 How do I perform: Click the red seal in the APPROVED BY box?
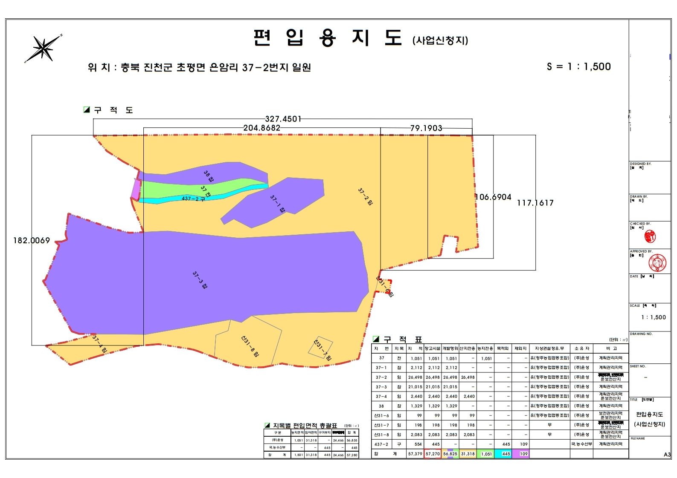[657, 263]
